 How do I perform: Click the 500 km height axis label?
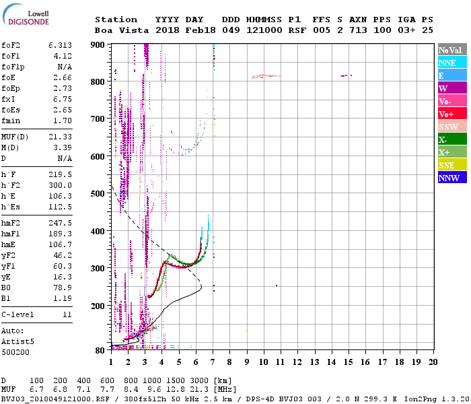[98, 194]
